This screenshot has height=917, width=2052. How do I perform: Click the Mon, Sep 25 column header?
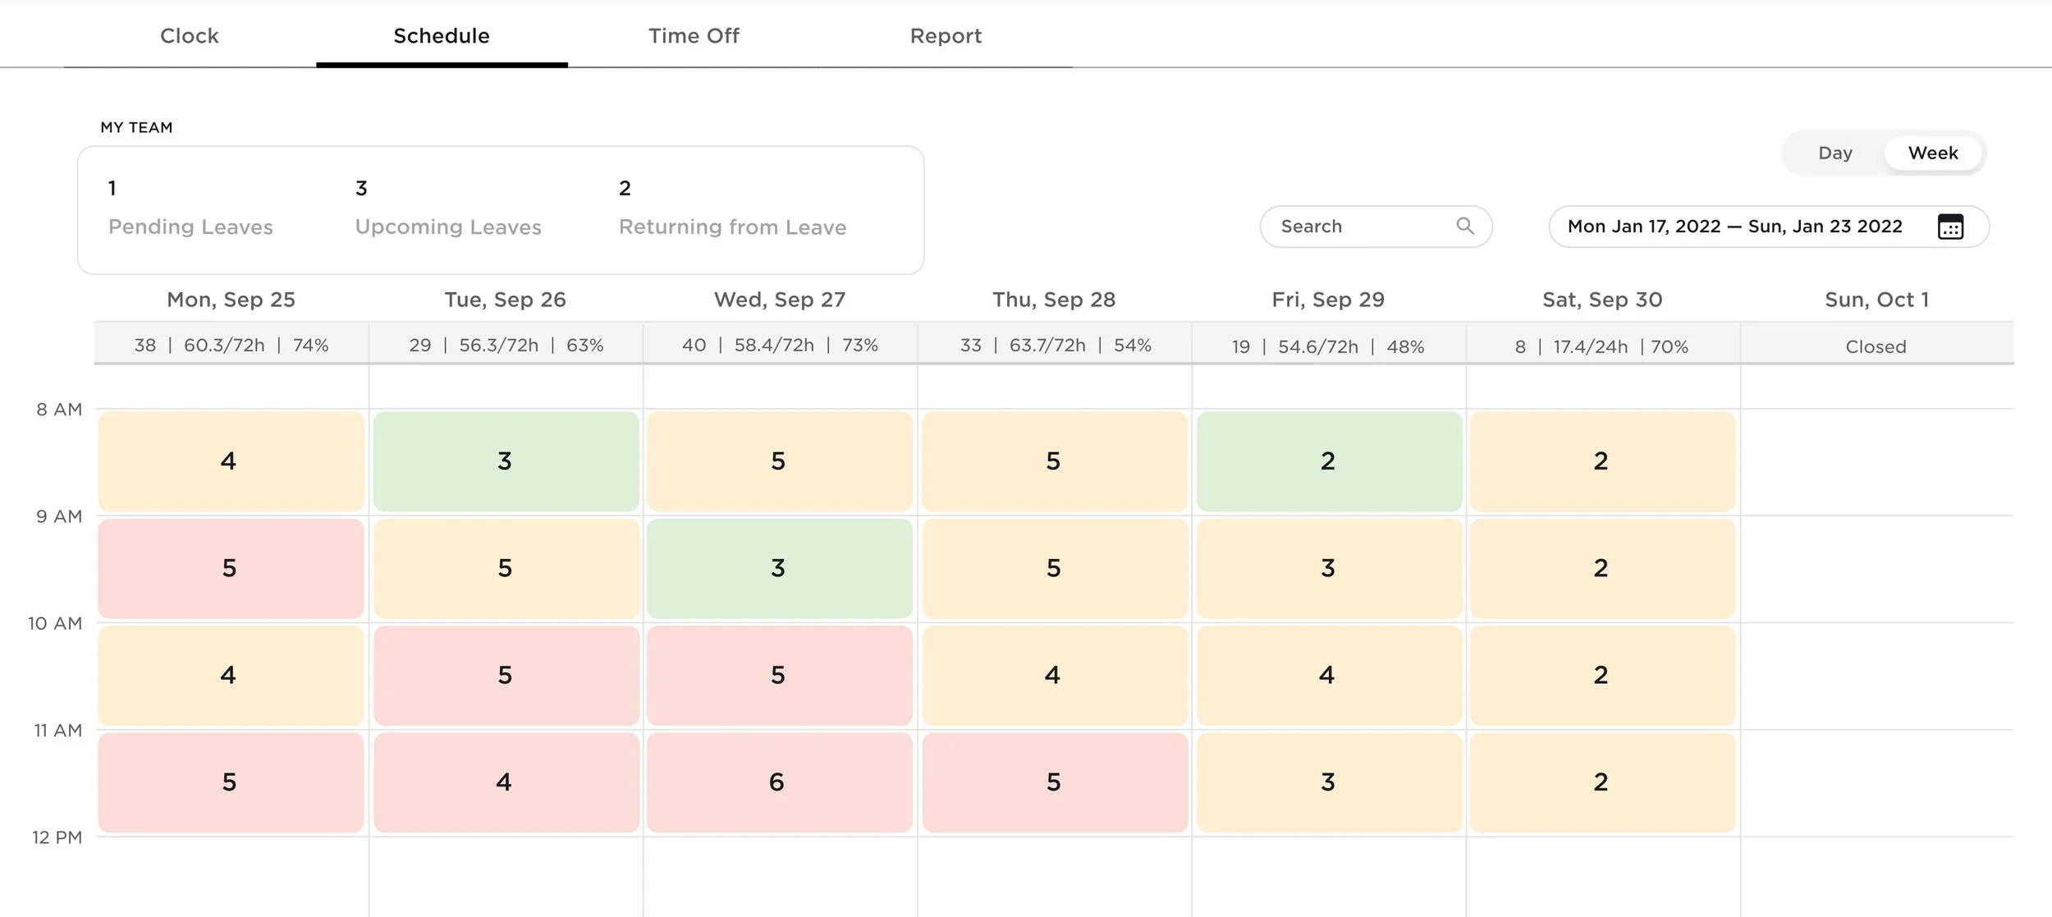tap(231, 300)
